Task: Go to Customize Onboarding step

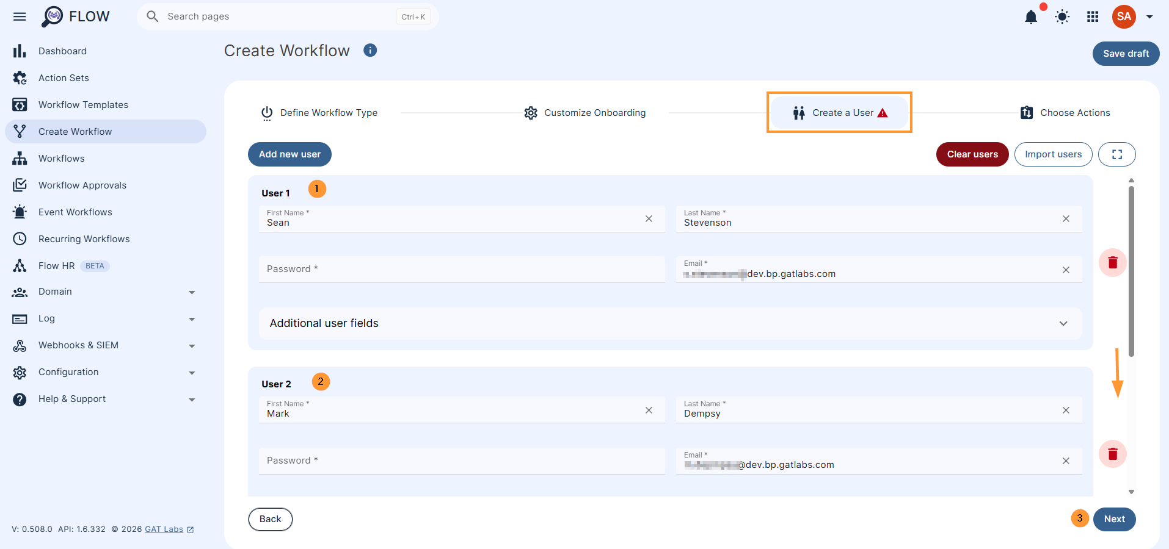Action: (584, 113)
